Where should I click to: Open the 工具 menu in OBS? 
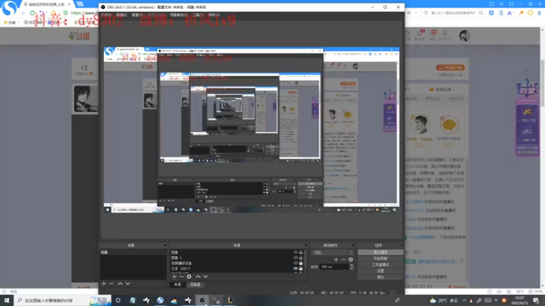198,15
